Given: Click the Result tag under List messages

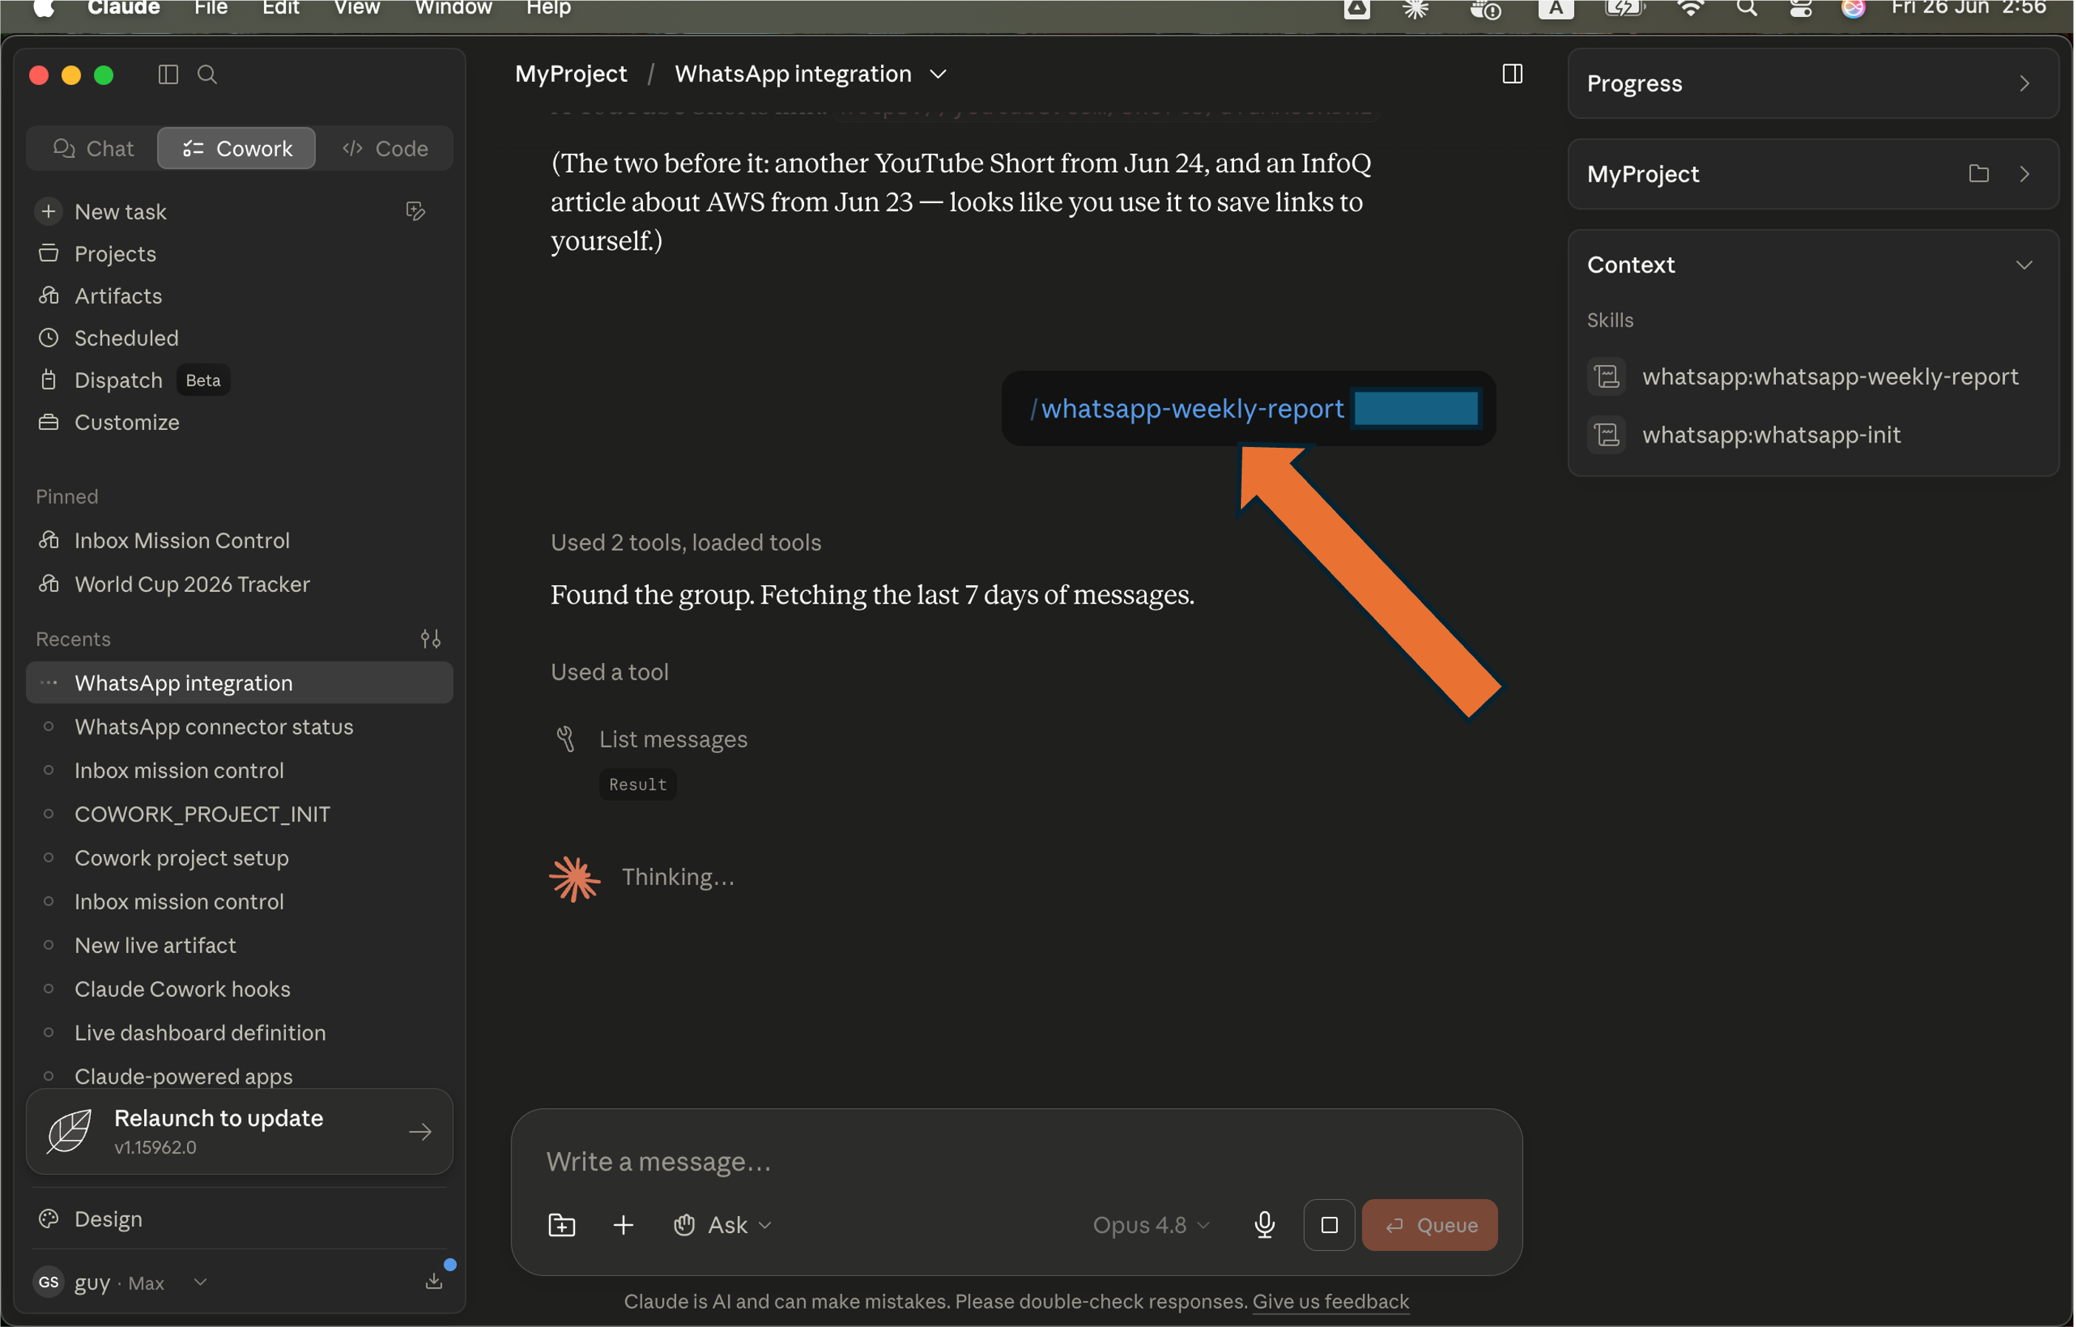Looking at the screenshot, I should [638, 785].
